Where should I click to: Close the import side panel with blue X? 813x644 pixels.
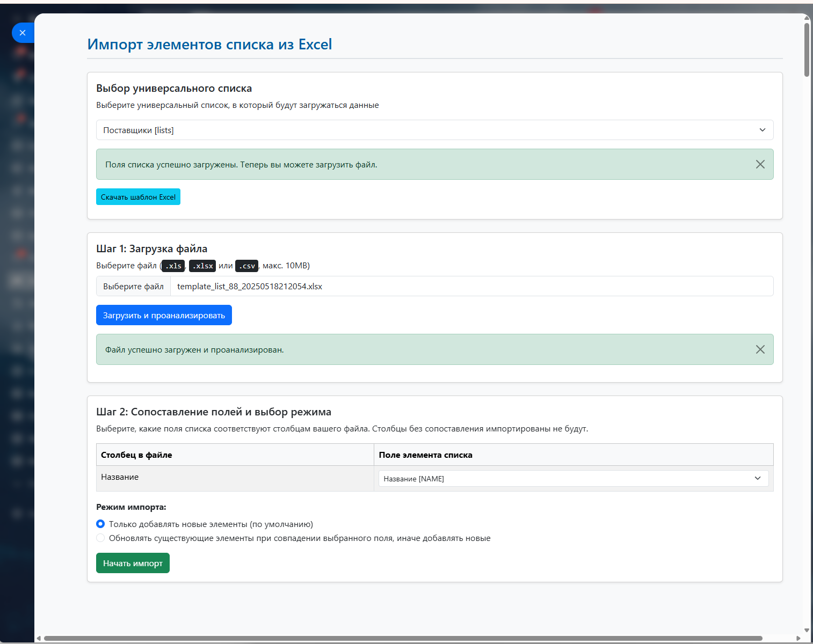(23, 33)
